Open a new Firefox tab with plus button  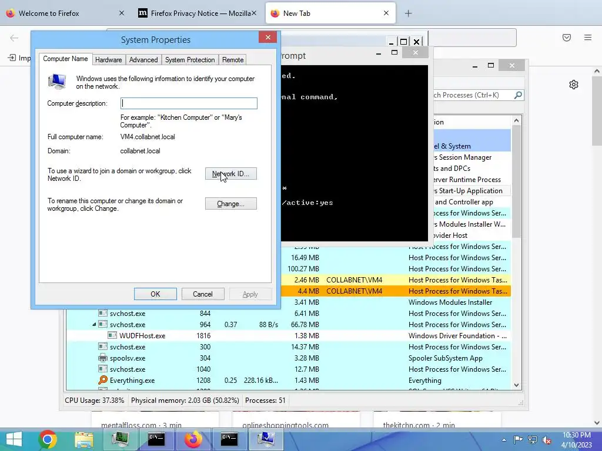(408, 14)
